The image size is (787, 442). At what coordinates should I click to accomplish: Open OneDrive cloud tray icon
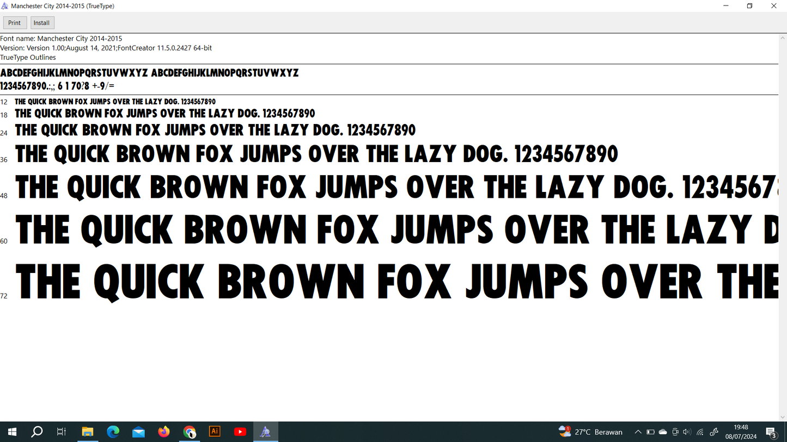[x=663, y=432]
